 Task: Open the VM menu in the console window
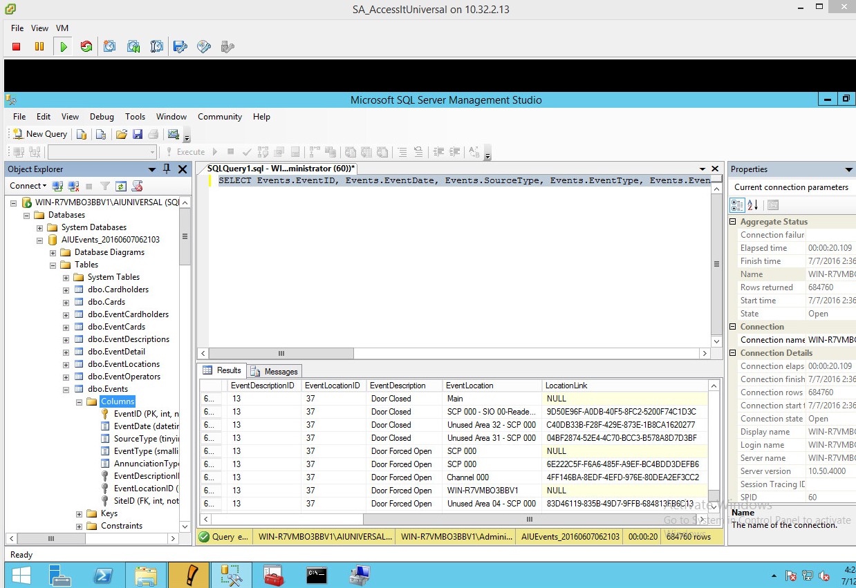pos(62,28)
